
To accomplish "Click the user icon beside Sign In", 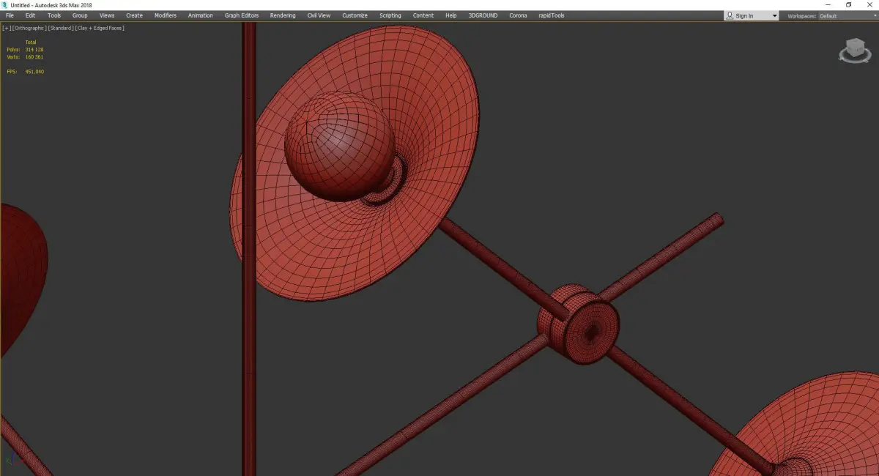I will click(x=730, y=15).
